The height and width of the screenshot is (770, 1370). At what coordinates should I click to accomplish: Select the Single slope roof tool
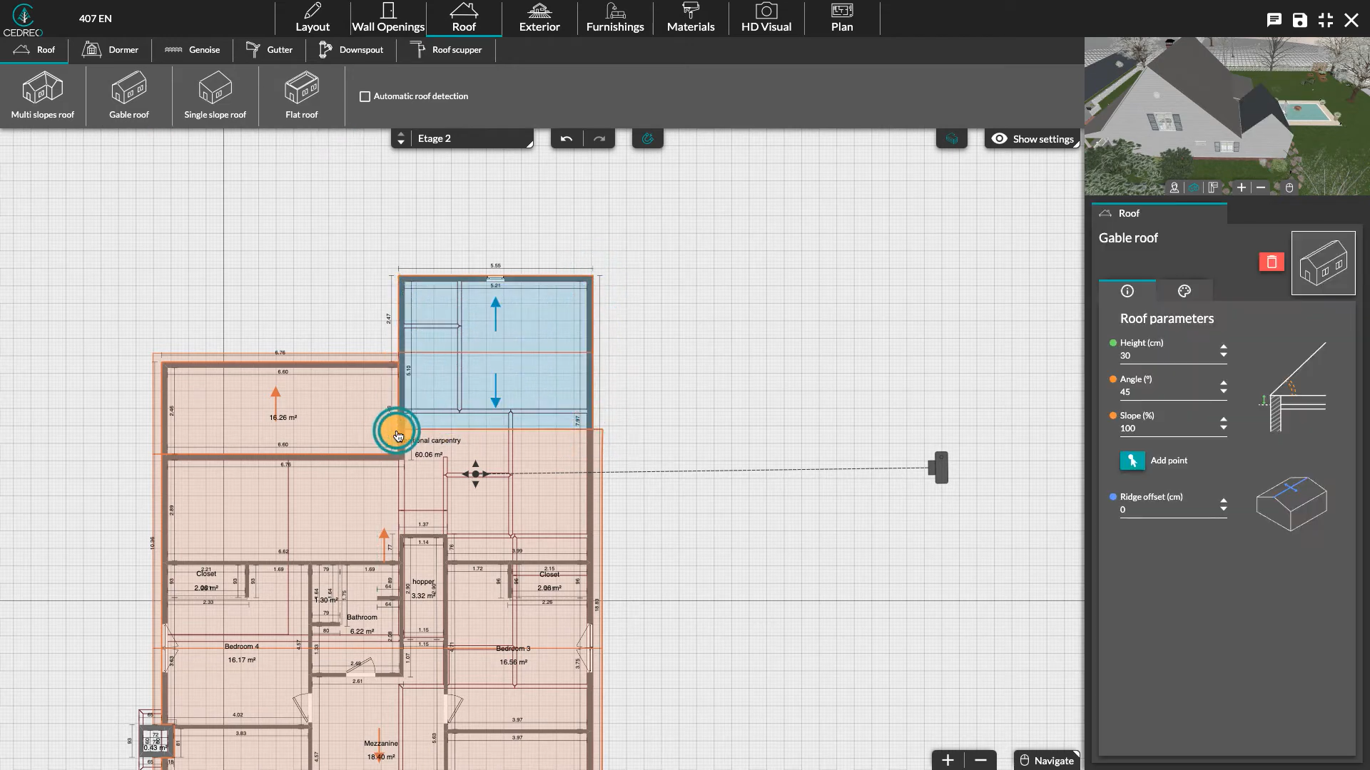pyautogui.click(x=215, y=96)
